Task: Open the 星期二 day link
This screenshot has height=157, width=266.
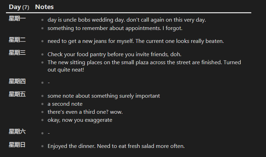Action: click(x=17, y=40)
